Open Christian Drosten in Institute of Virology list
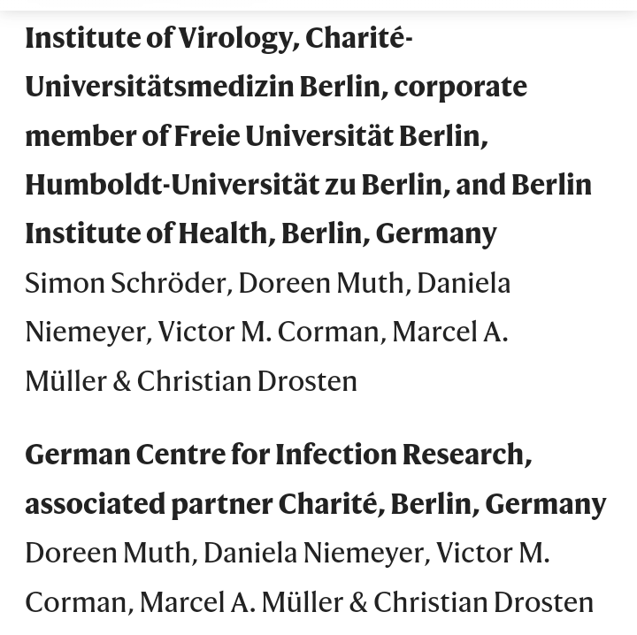 click(x=247, y=381)
